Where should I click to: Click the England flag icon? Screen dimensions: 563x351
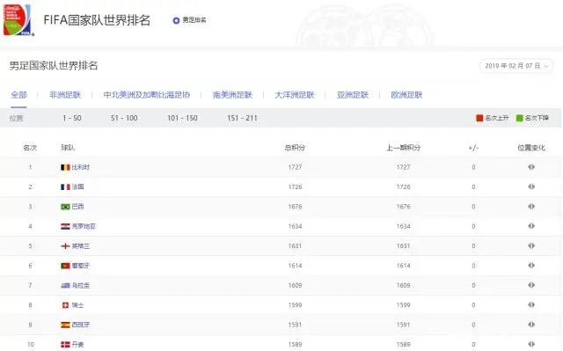point(65,246)
